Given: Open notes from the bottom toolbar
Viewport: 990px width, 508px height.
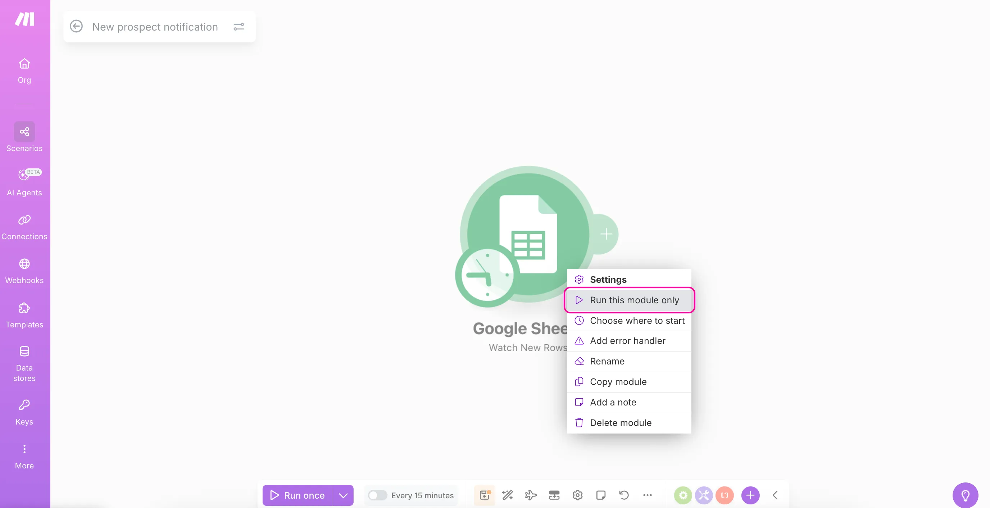Looking at the screenshot, I should pos(601,495).
